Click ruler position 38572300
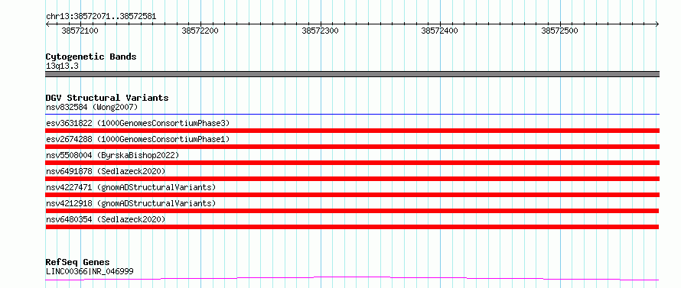681x288 pixels. point(320,31)
